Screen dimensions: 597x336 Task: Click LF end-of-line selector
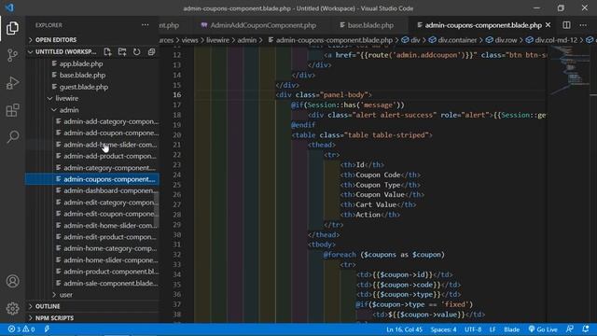pos(493,329)
